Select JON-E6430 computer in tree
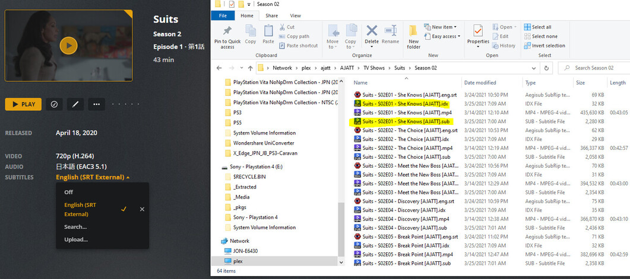Screen dimensions: 630x279 pyautogui.click(x=240, y=251)
